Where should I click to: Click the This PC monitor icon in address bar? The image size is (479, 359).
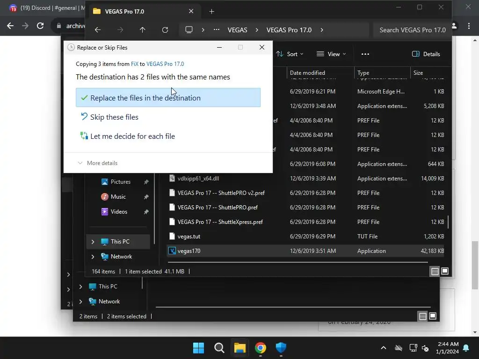coord(189,30)
